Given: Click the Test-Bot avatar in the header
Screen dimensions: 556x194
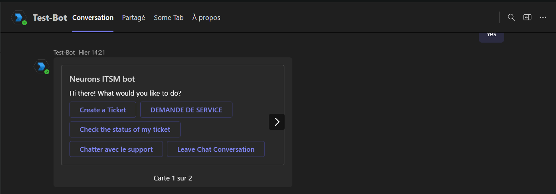Looking at the screenshot, I should point(19,18).
